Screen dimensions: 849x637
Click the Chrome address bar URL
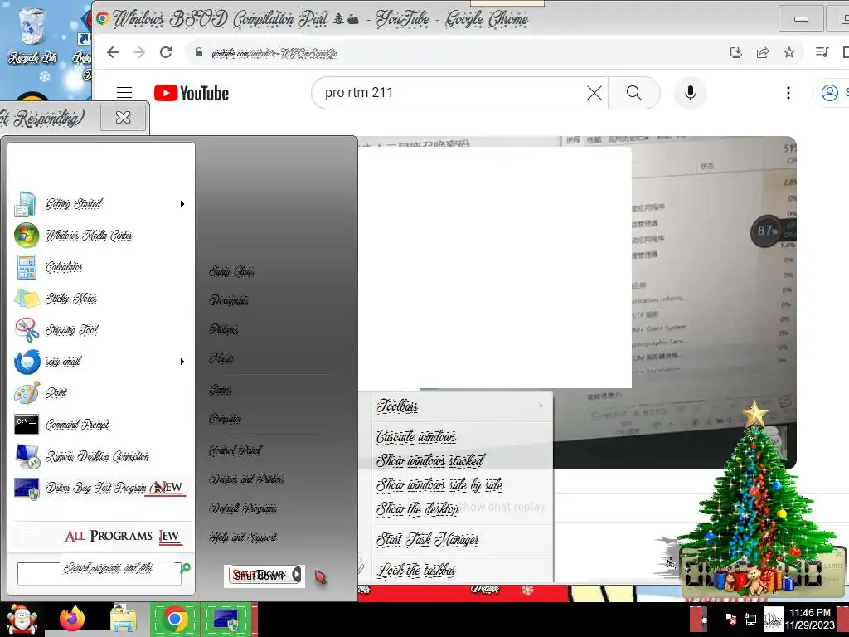click(x=274, y=53)
